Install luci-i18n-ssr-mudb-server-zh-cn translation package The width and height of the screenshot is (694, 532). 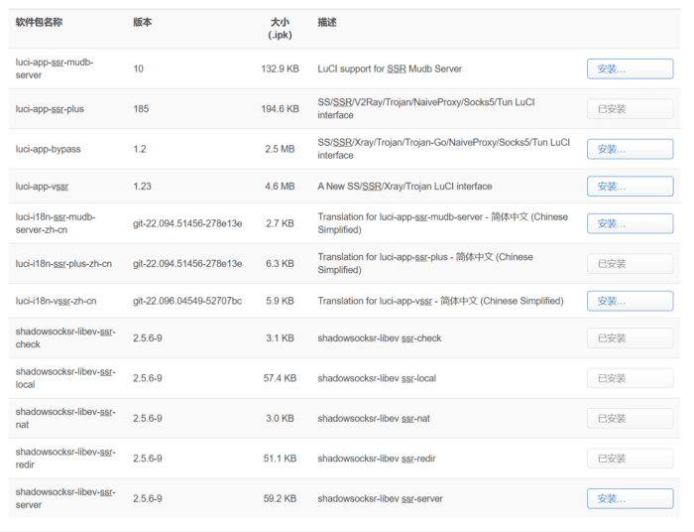pos(630,223)
